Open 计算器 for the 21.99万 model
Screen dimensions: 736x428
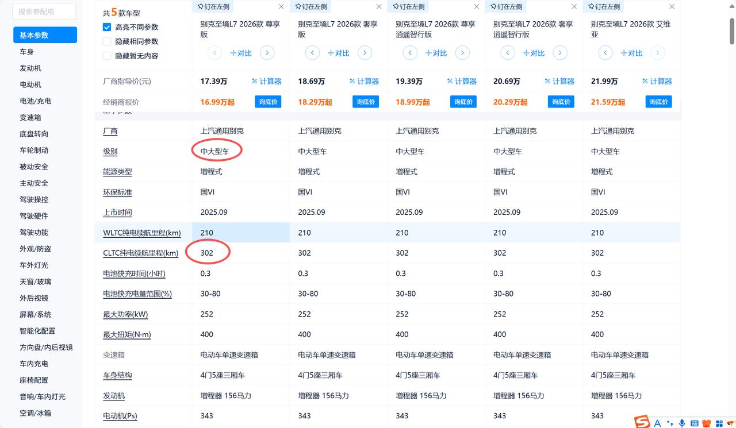658,81
